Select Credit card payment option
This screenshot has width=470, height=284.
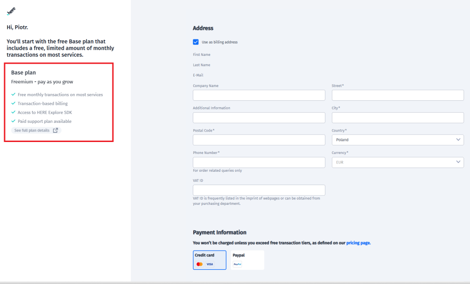209,260
